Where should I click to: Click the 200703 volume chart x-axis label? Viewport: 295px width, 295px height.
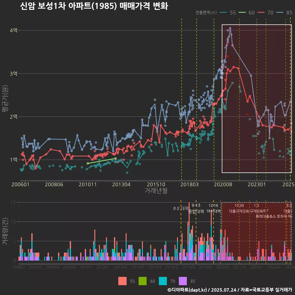[x=35, y=267]
